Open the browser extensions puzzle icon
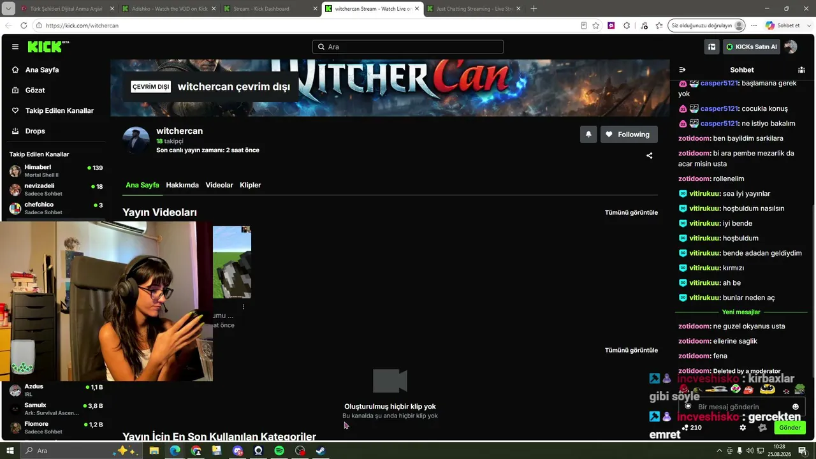The width and height of the screenshot is (816, 459). 627,25
